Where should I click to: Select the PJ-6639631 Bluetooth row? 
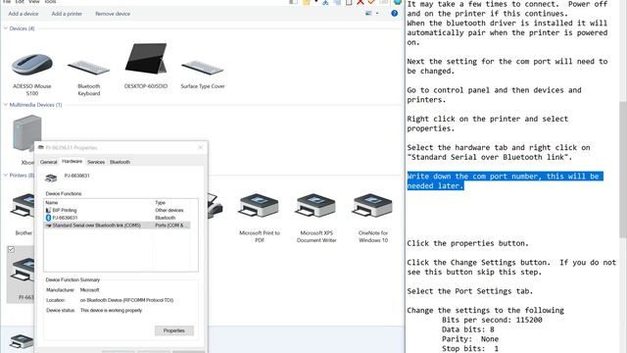117,218
